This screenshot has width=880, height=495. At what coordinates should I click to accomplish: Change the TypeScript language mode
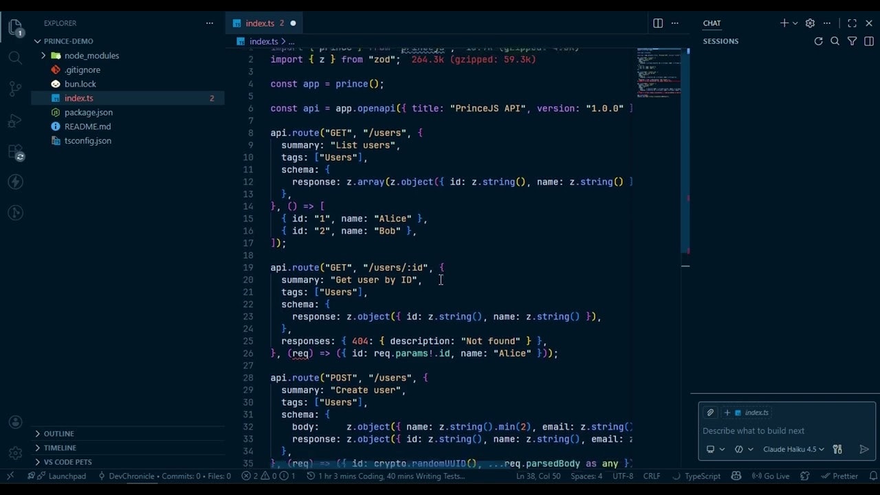(702, 476)
